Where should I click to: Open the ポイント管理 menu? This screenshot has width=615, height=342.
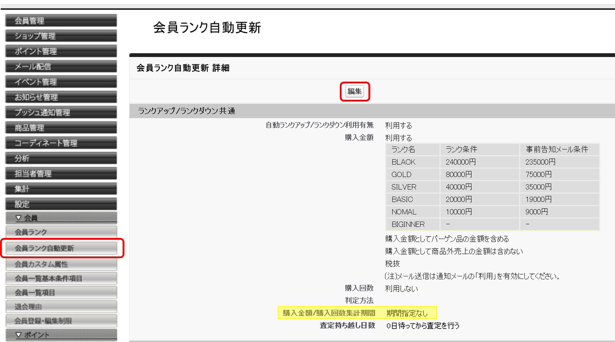pos(61,51)
